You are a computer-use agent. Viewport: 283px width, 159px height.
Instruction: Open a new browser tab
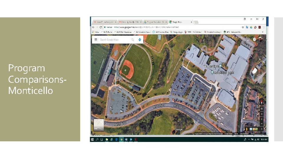click(196, 22)
